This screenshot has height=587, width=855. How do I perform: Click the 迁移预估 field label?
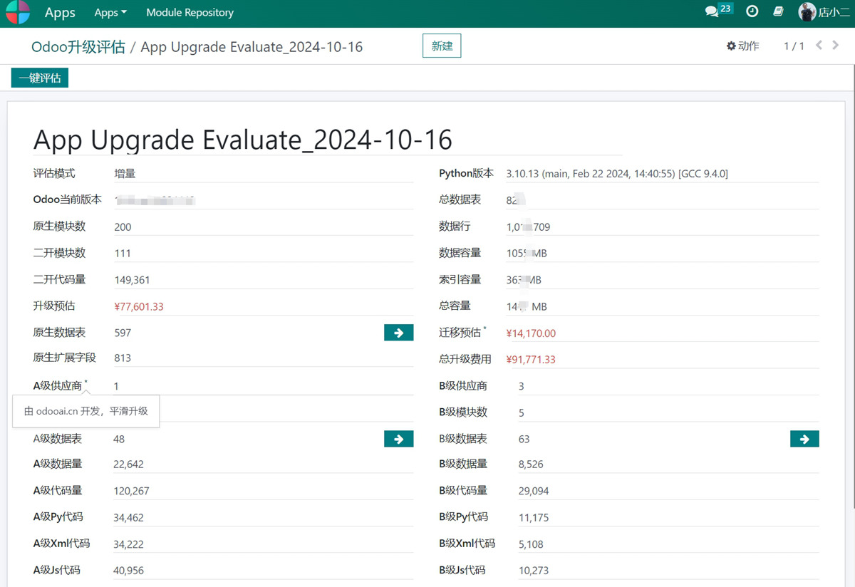pyautogui.click(x=460, y=333)
